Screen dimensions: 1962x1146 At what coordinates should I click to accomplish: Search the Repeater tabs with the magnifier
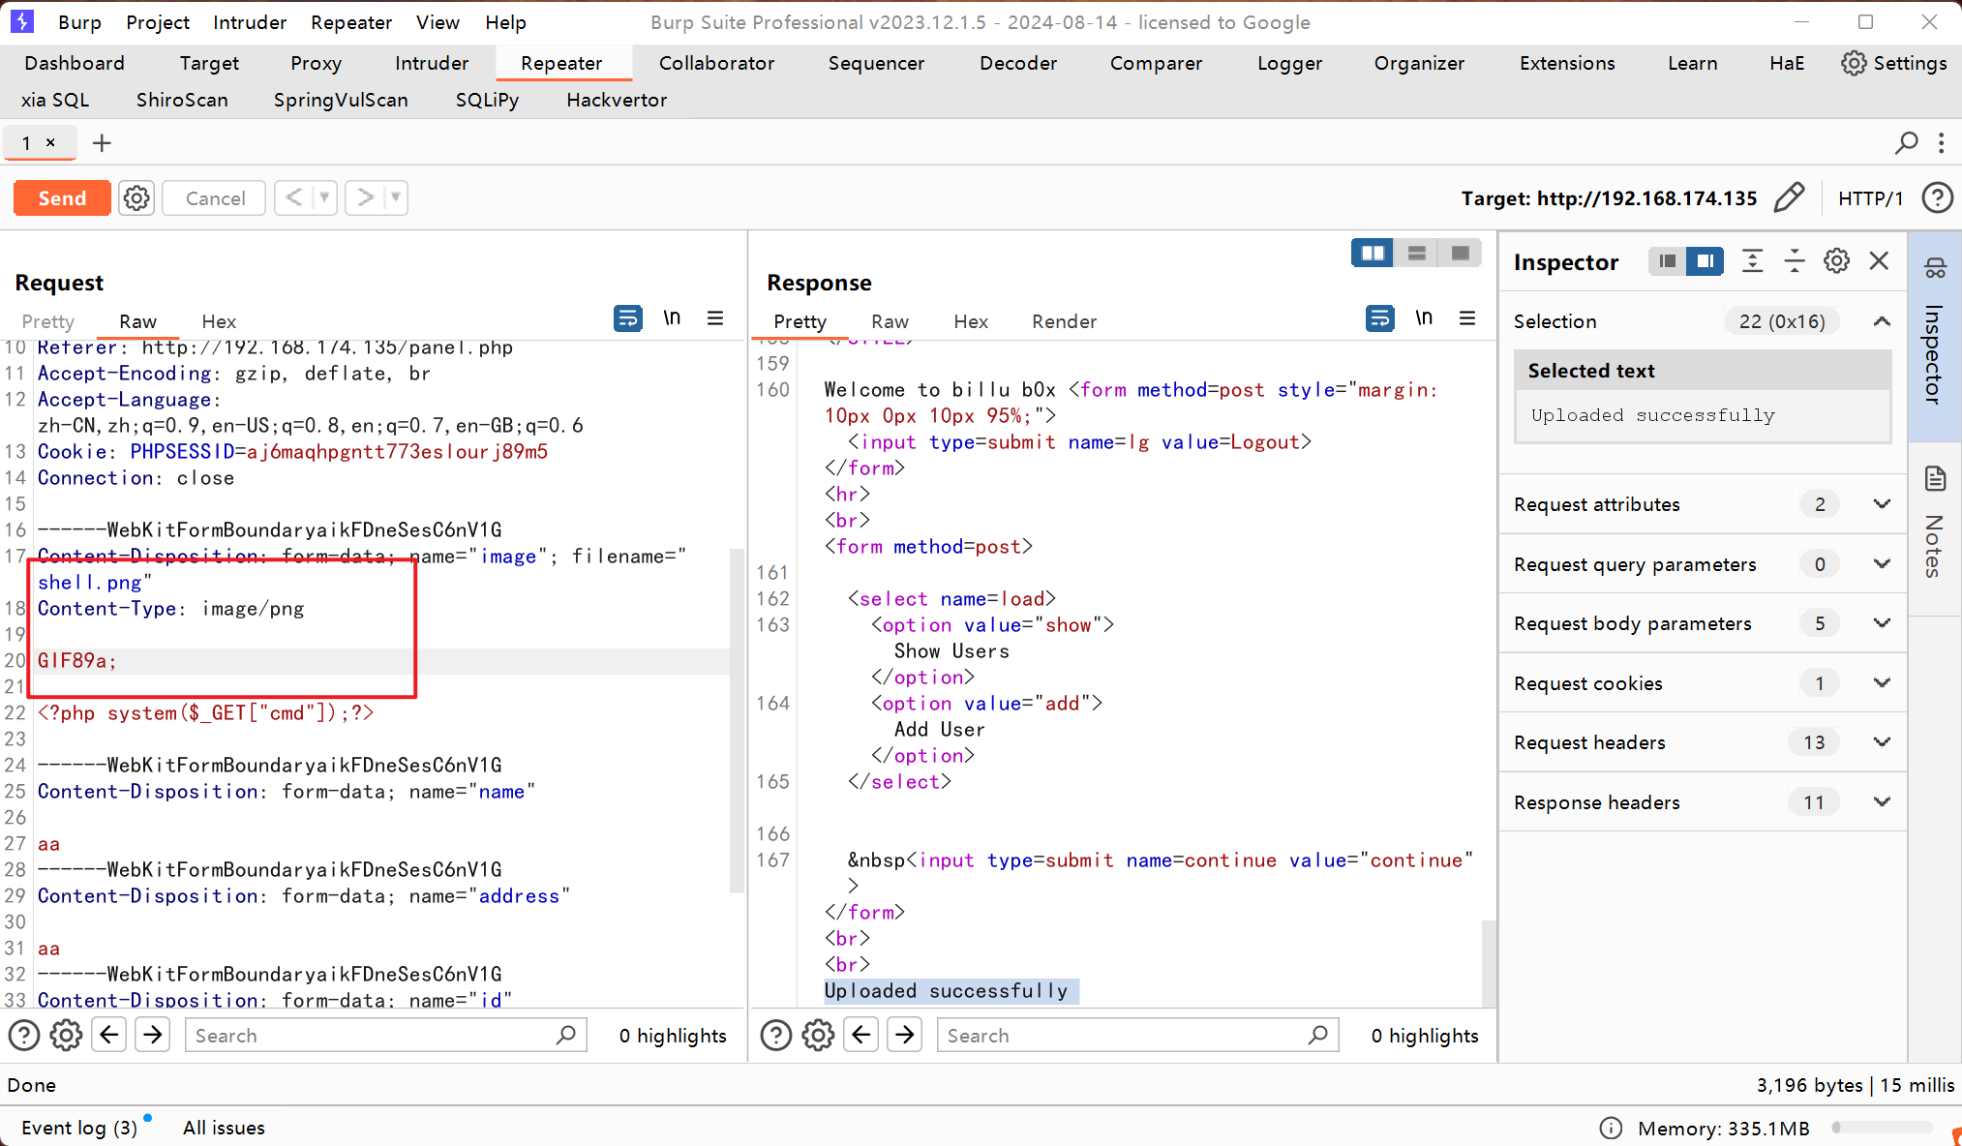tap(1906, 143)
